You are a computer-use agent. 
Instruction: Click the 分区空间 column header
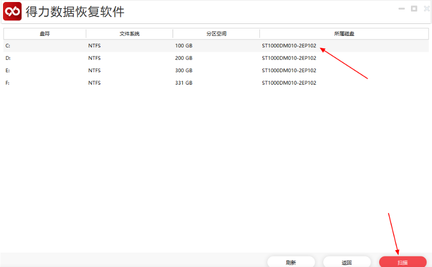click(216, 34)
